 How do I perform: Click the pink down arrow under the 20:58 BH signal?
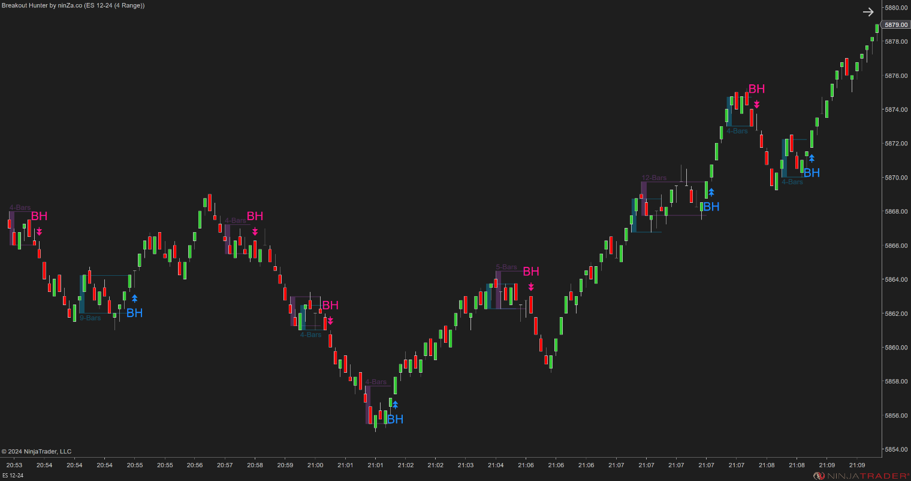point(255,232)
